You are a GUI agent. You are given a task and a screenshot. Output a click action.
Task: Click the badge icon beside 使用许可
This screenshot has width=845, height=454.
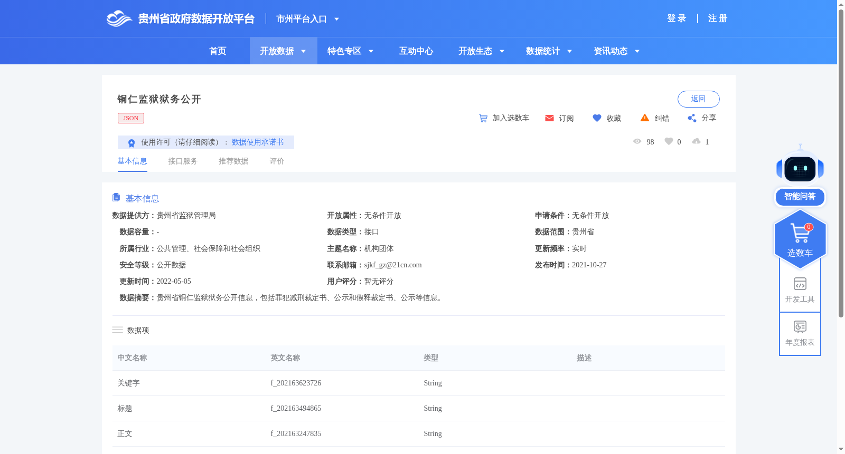tap(132, 143)
